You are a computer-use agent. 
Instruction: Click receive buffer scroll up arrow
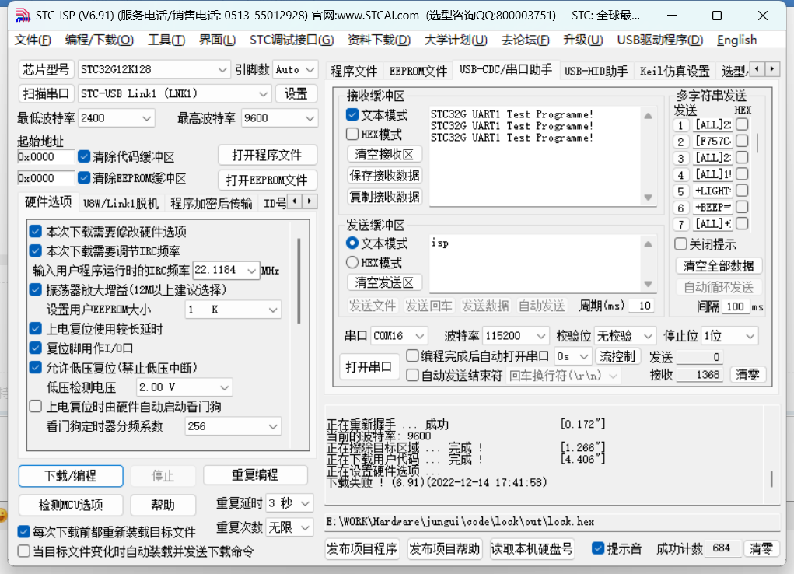(647, 114)
